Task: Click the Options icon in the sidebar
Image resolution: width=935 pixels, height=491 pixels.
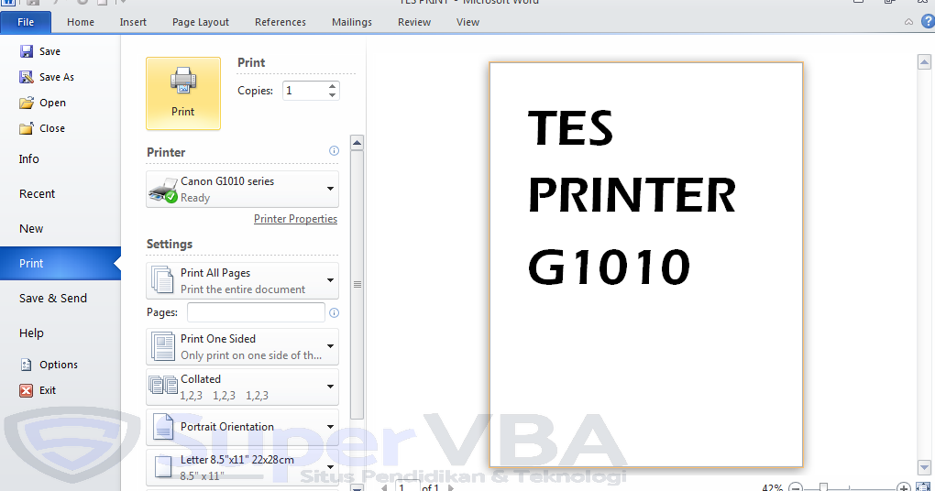Action: coord(27,365)
